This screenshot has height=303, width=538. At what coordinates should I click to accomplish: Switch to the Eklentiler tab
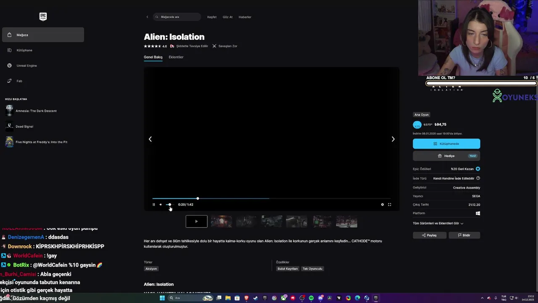coord(176,57)
